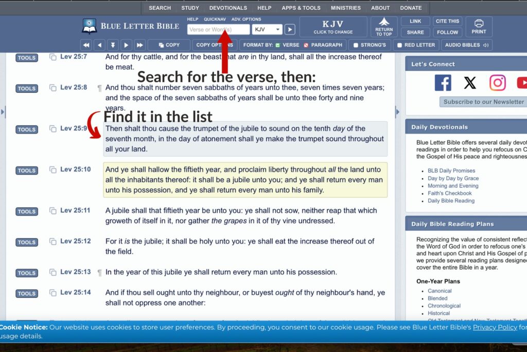Open the KJV version dropdown
The height and width of the screenshot is (352, 527).
[267, 29]
